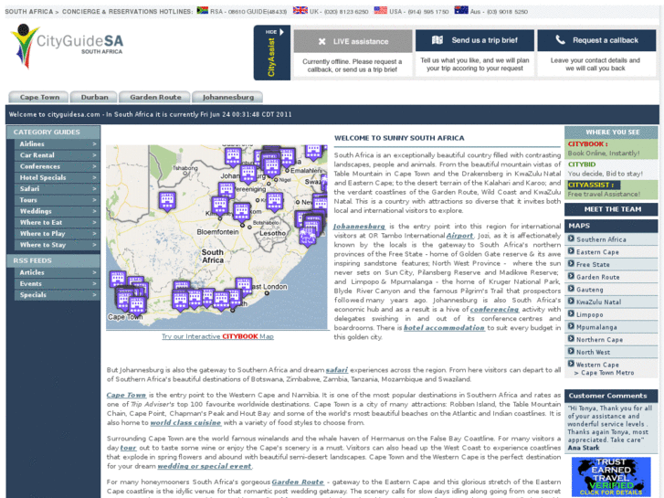Click Send us a trip brief
Viewport: 664px width, 498px height.
(475, 40)
